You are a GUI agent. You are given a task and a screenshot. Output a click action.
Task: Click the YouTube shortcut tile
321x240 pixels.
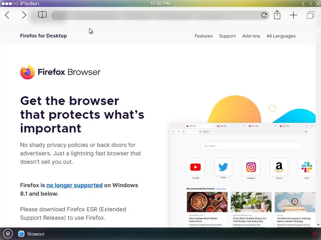(195, 167)
